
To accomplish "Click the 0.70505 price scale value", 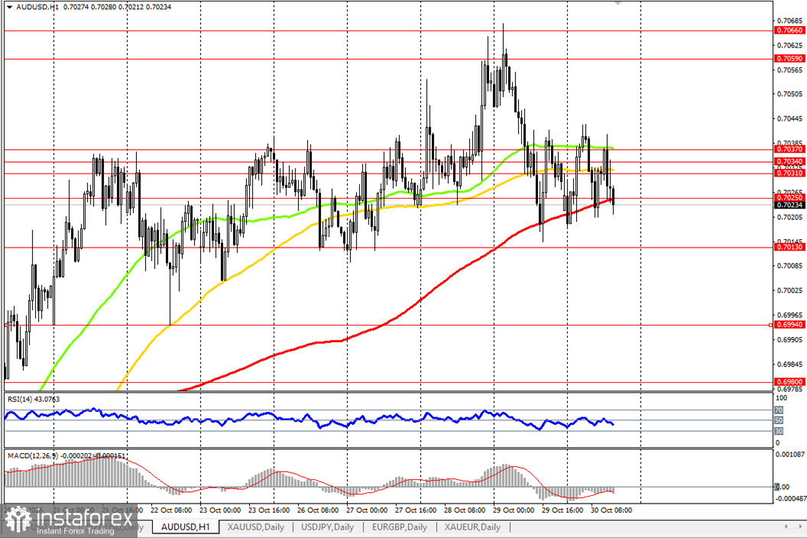I will click(790, 94).
